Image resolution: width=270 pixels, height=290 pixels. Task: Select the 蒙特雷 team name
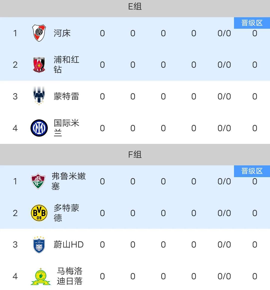tap(66, 96)
